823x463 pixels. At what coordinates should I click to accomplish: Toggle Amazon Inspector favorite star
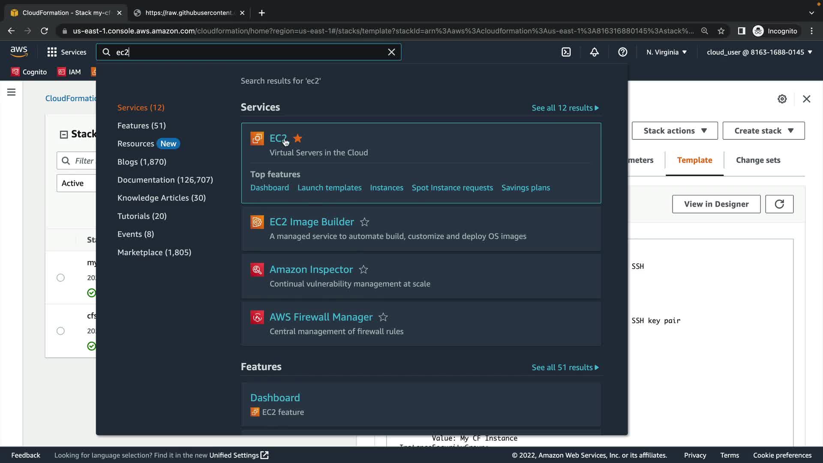pos(363,270)
